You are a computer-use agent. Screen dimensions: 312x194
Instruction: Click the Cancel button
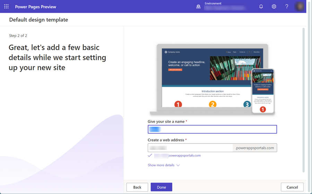292,187
